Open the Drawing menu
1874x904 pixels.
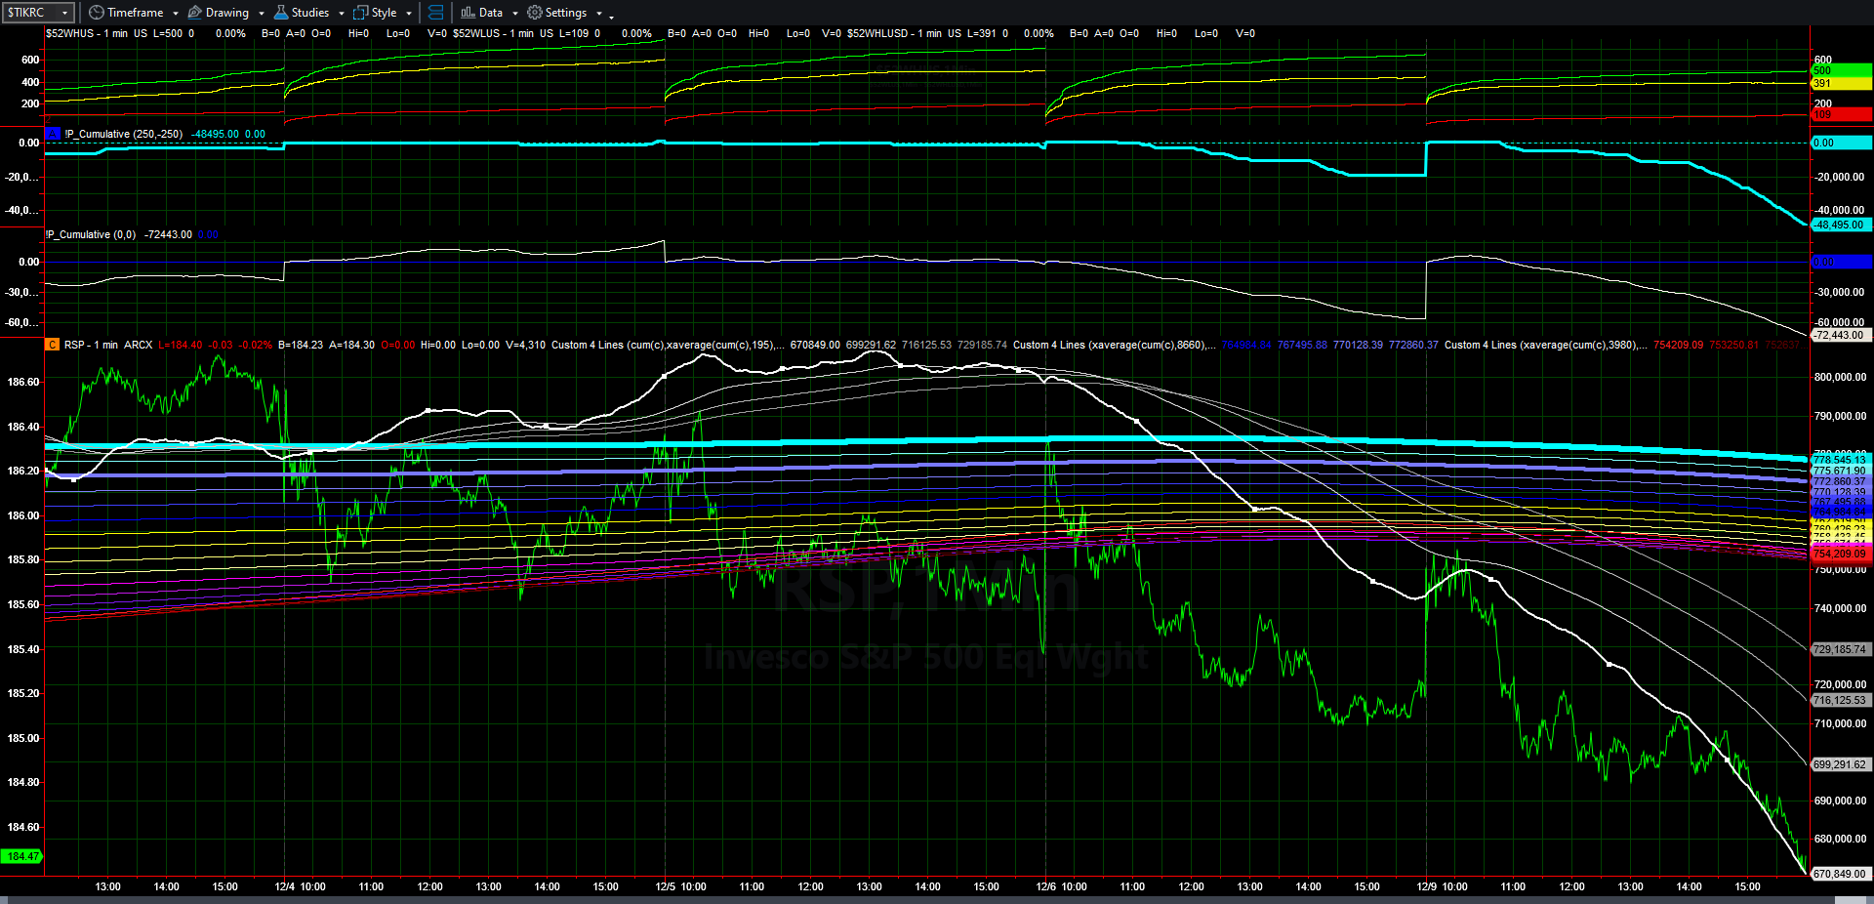(226, 13)
